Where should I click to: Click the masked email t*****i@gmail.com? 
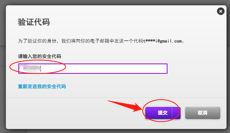[x=162, y=41]
